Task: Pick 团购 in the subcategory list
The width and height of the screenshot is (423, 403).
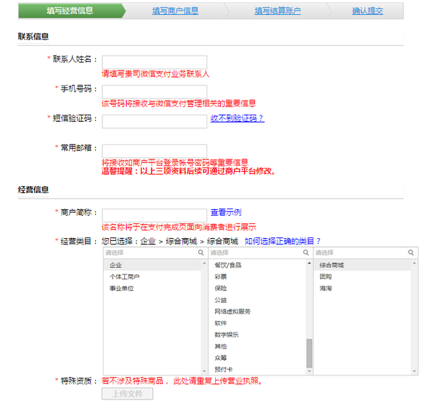Action: [326, 277]
